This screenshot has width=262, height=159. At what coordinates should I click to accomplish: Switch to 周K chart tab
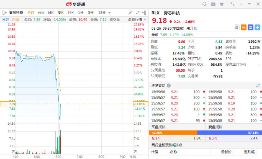coord(61,13)
